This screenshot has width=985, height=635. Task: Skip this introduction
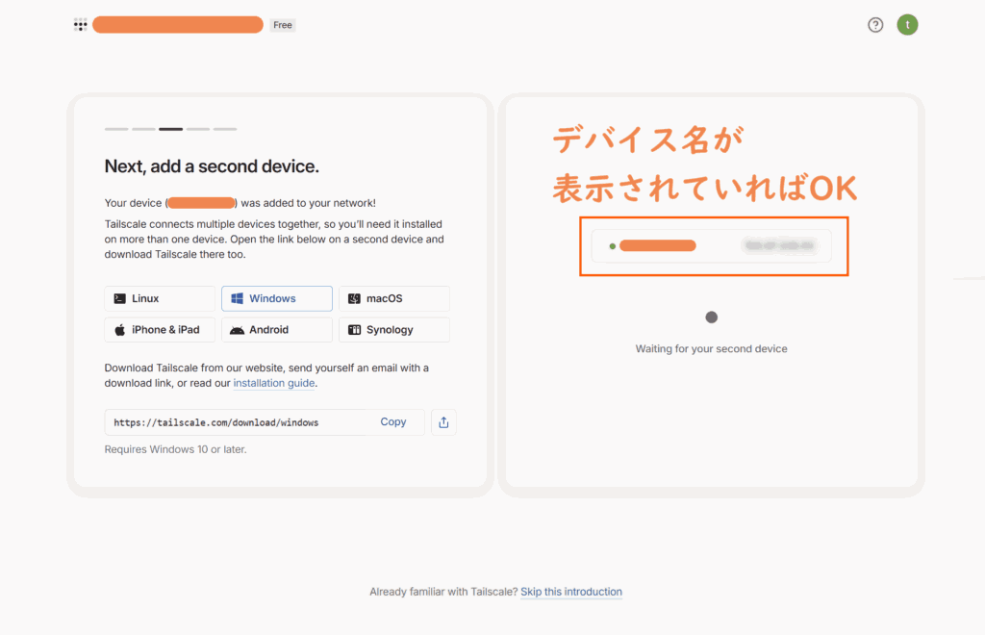coord(571,592)
